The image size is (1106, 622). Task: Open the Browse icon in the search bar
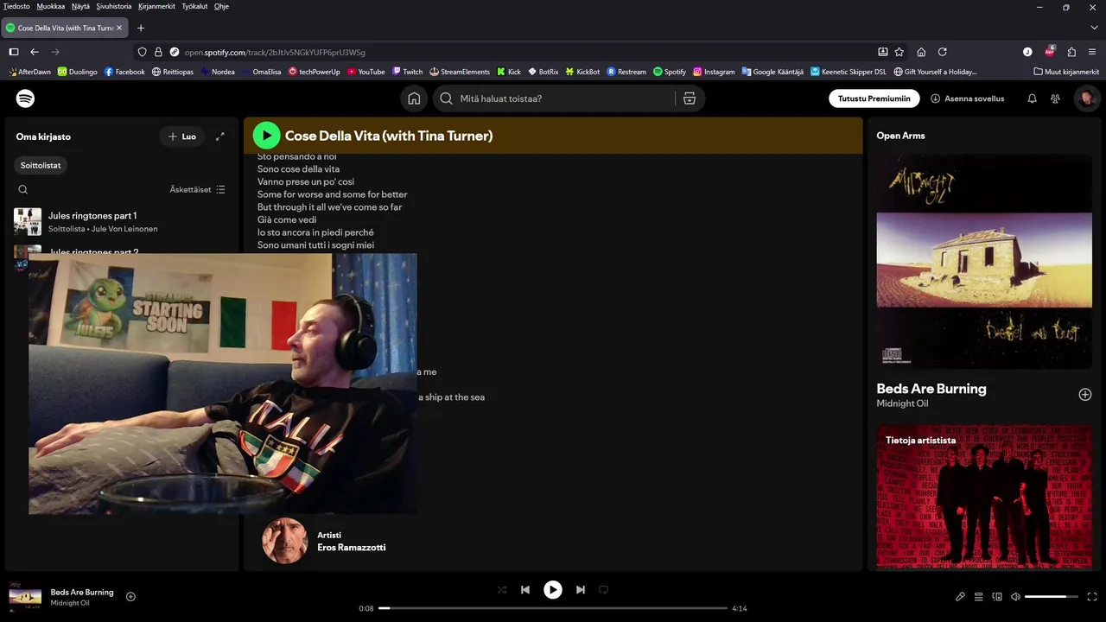690,98
